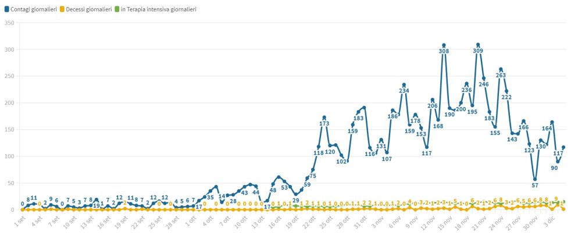Select the low data point labeled 57
This screenshot has width=578, height=245.
[535, 179]
